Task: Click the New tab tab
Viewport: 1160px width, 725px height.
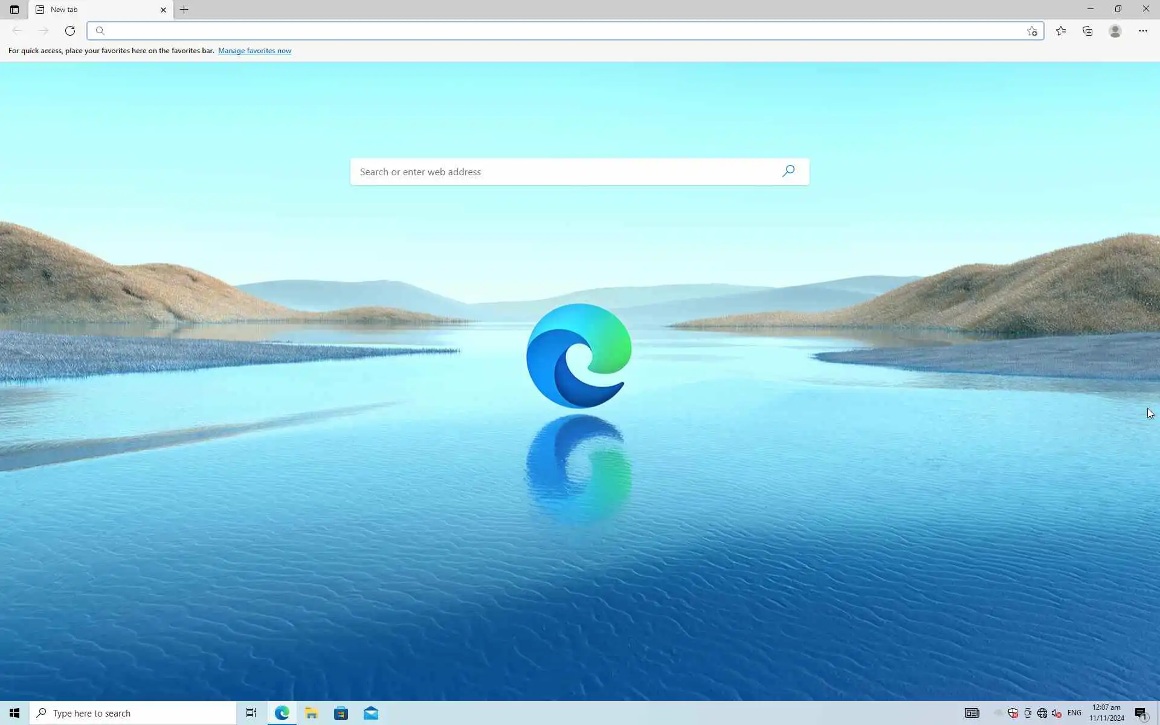Action: pyautogui.click(x=91, y=10)
